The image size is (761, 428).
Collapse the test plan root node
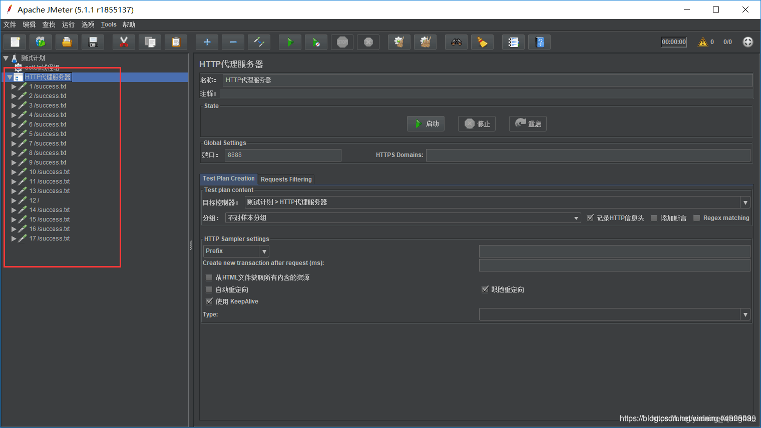(x=6, y=58)
